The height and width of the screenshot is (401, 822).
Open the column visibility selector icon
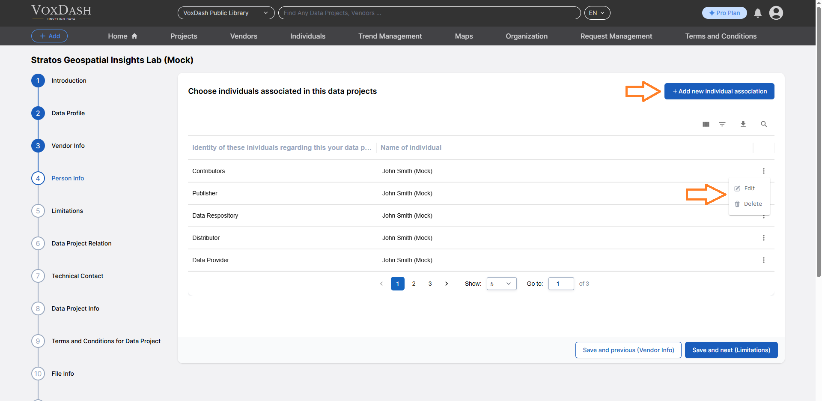706,124
